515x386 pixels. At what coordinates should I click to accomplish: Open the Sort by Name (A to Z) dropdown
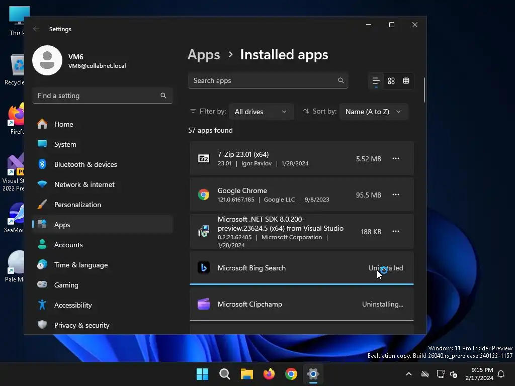tap(374, 112)
